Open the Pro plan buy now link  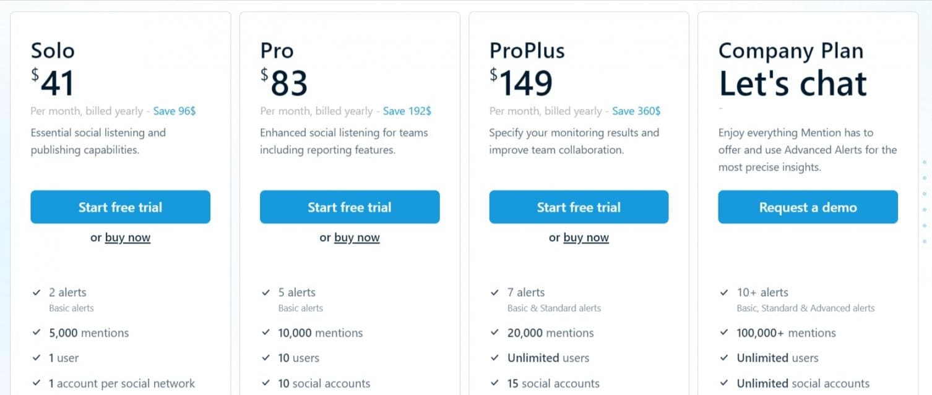(356, 237)
